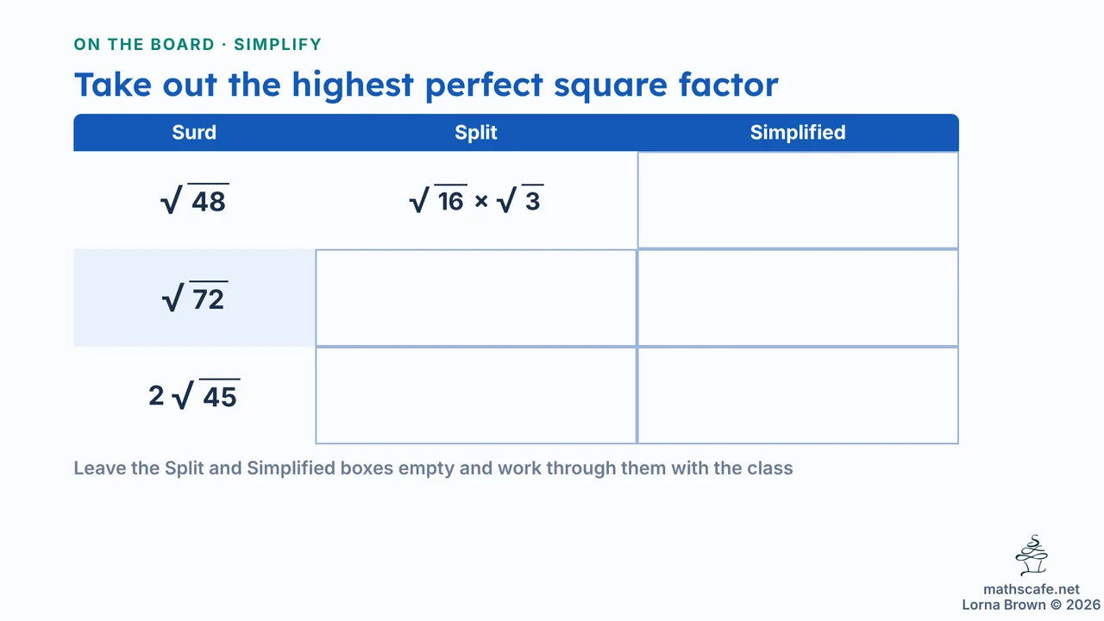
Task: Click the √16 × √3 split expression
Action: (476, 200)
